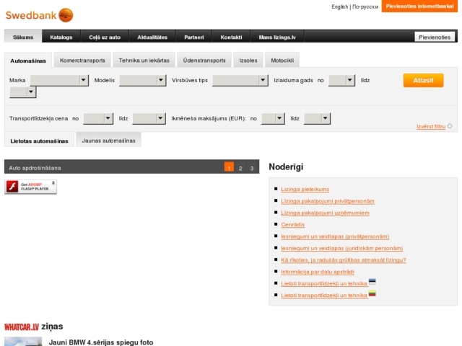Viewport: 462px width, 346px height.
Task: Show banner slide 3
Action: (252, 167)
